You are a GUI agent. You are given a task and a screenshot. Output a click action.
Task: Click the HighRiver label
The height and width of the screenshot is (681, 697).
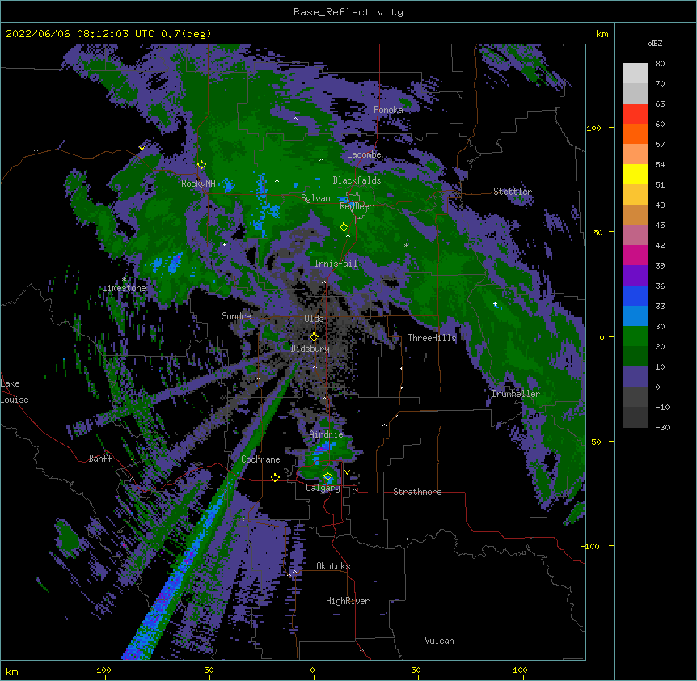point(348,601)
